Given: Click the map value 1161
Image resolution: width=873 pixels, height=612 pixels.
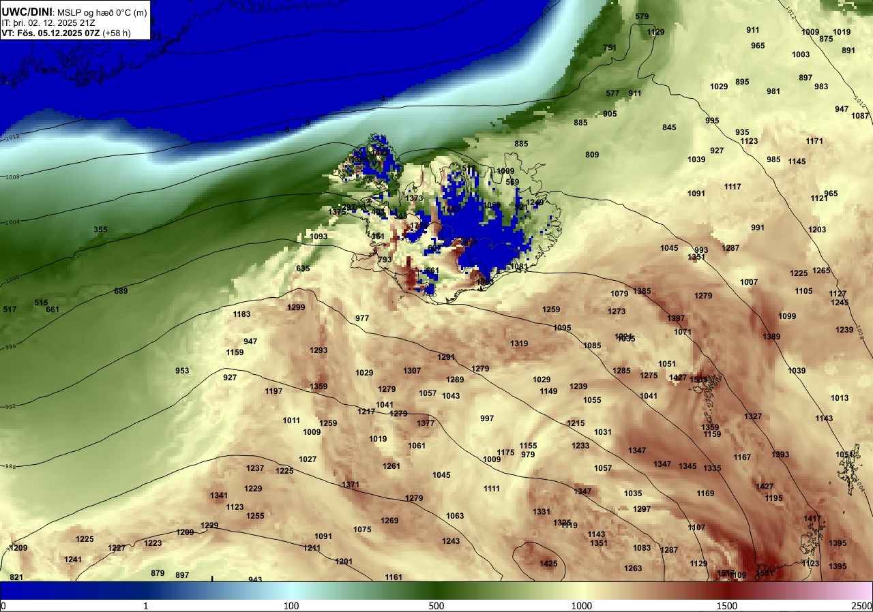Looking at the screenshot, I should (394, 577).
